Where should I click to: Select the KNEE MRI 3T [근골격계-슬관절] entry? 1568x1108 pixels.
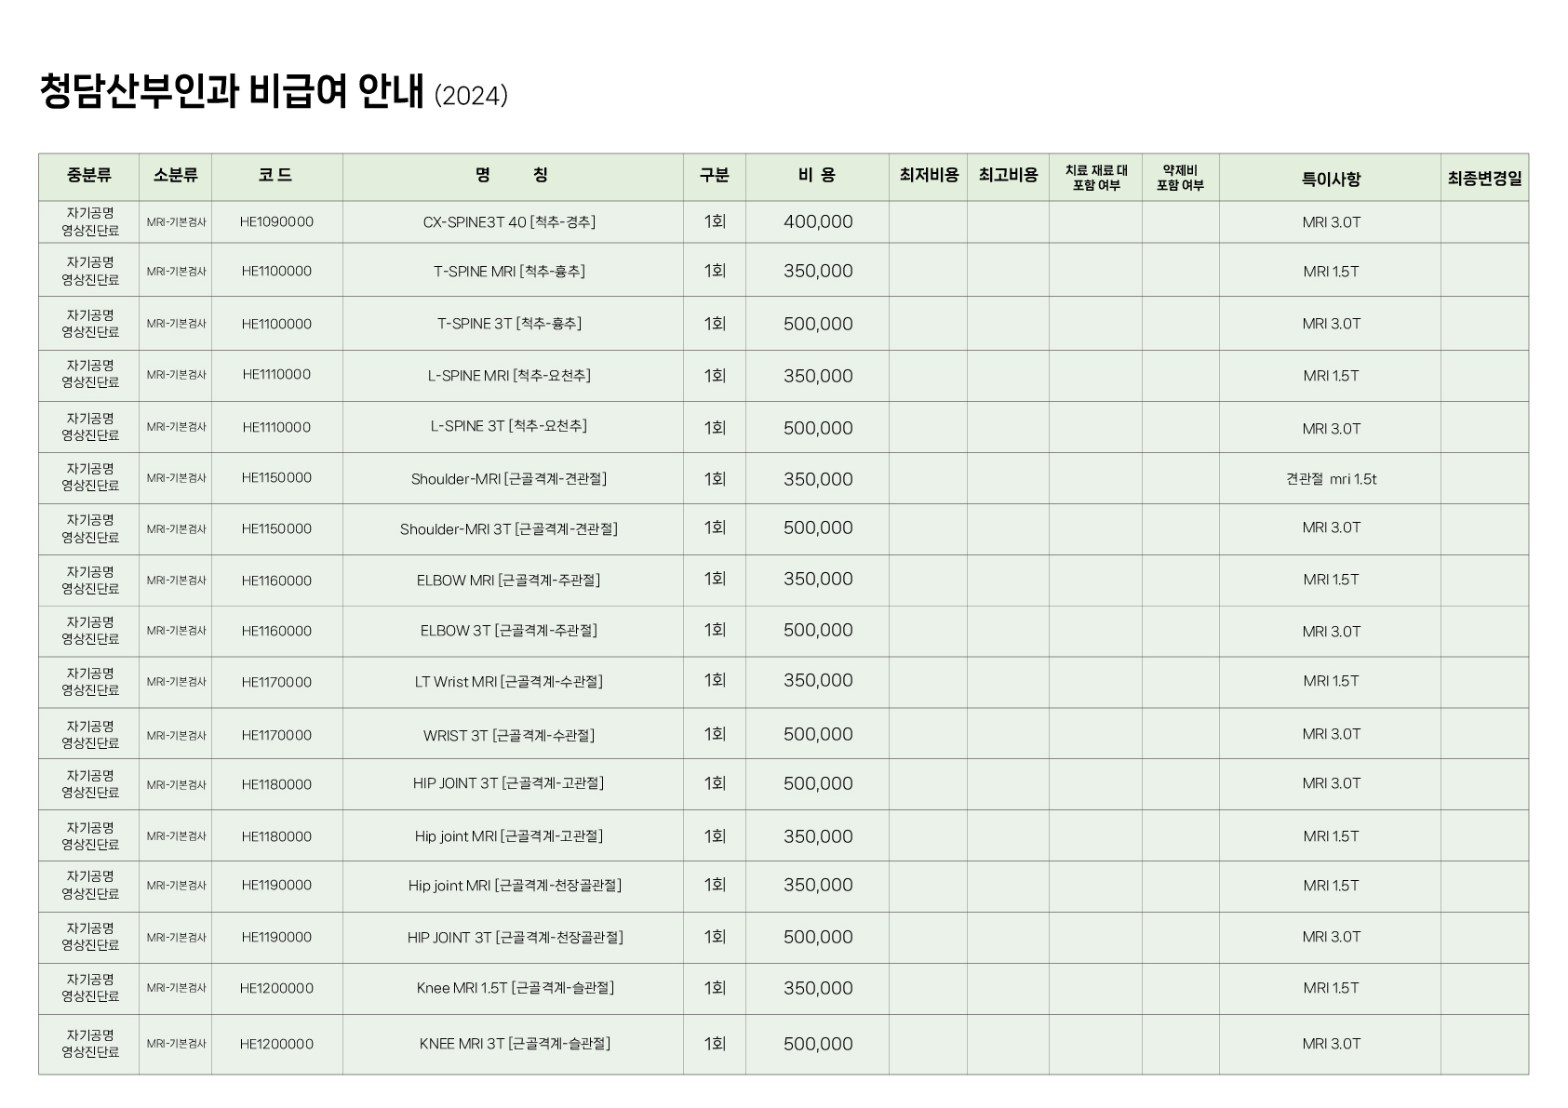point(515,1044)
